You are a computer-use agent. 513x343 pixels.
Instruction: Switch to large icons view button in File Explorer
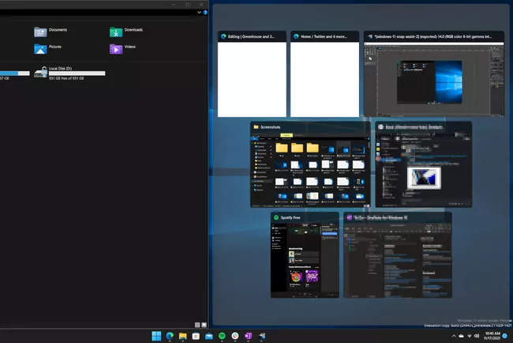[x=204, y=325]
